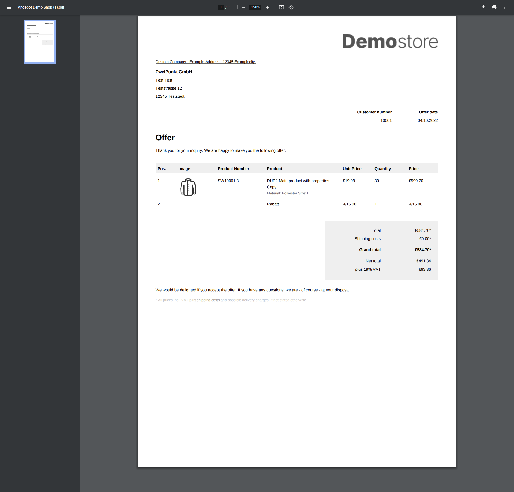Click the 'Offer date' label
Viewport: 514px width, 492px height.
click(428, 112)
